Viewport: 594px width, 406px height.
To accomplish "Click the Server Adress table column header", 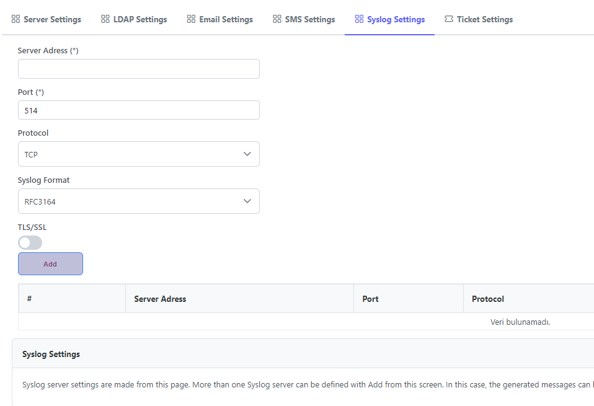I will point(160,299).
